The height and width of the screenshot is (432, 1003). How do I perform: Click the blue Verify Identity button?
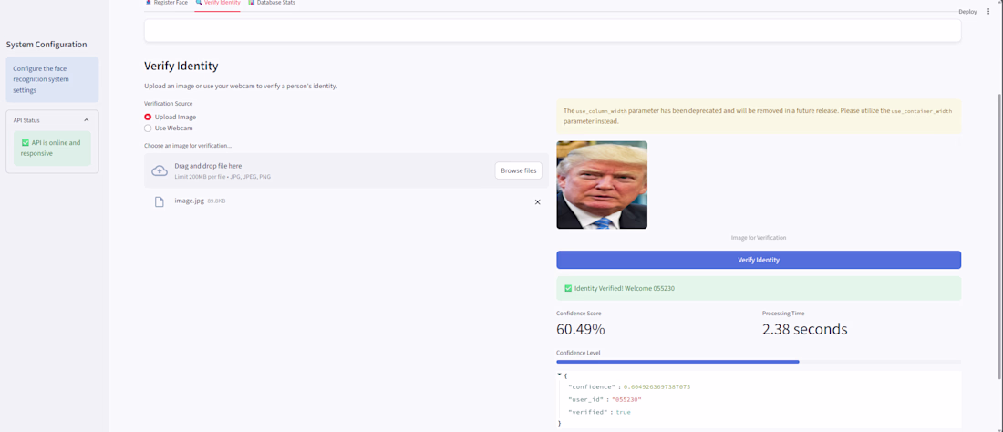point(759,260)
